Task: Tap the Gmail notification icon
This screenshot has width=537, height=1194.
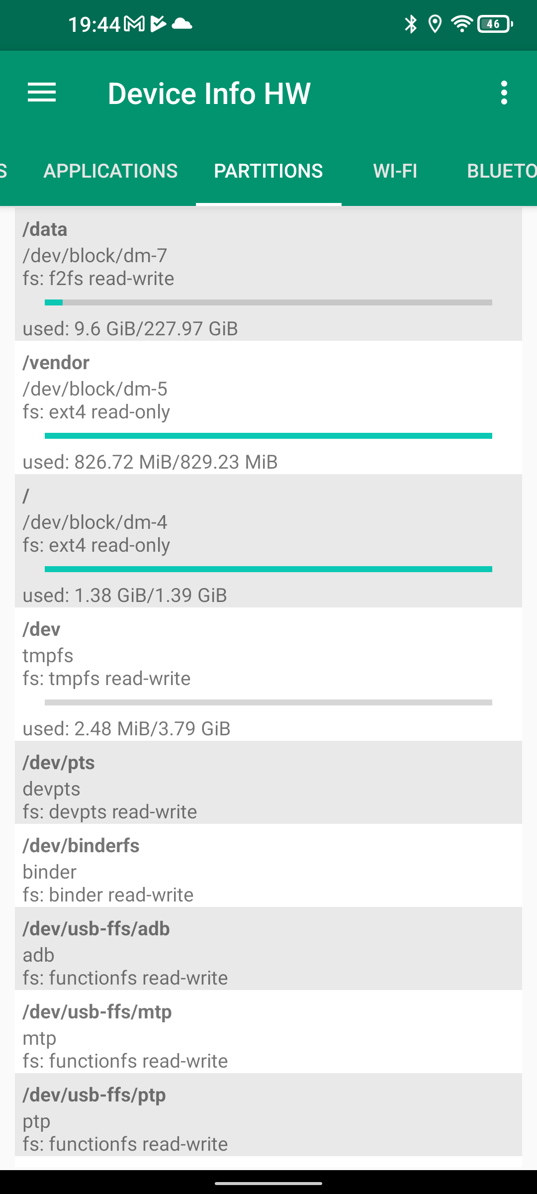Action: (134, 24)
